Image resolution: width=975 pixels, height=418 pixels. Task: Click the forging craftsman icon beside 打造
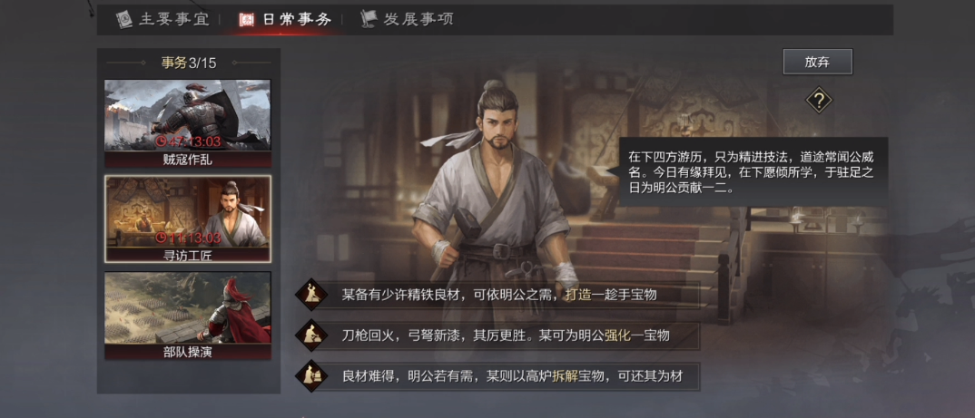pos(310,295)
